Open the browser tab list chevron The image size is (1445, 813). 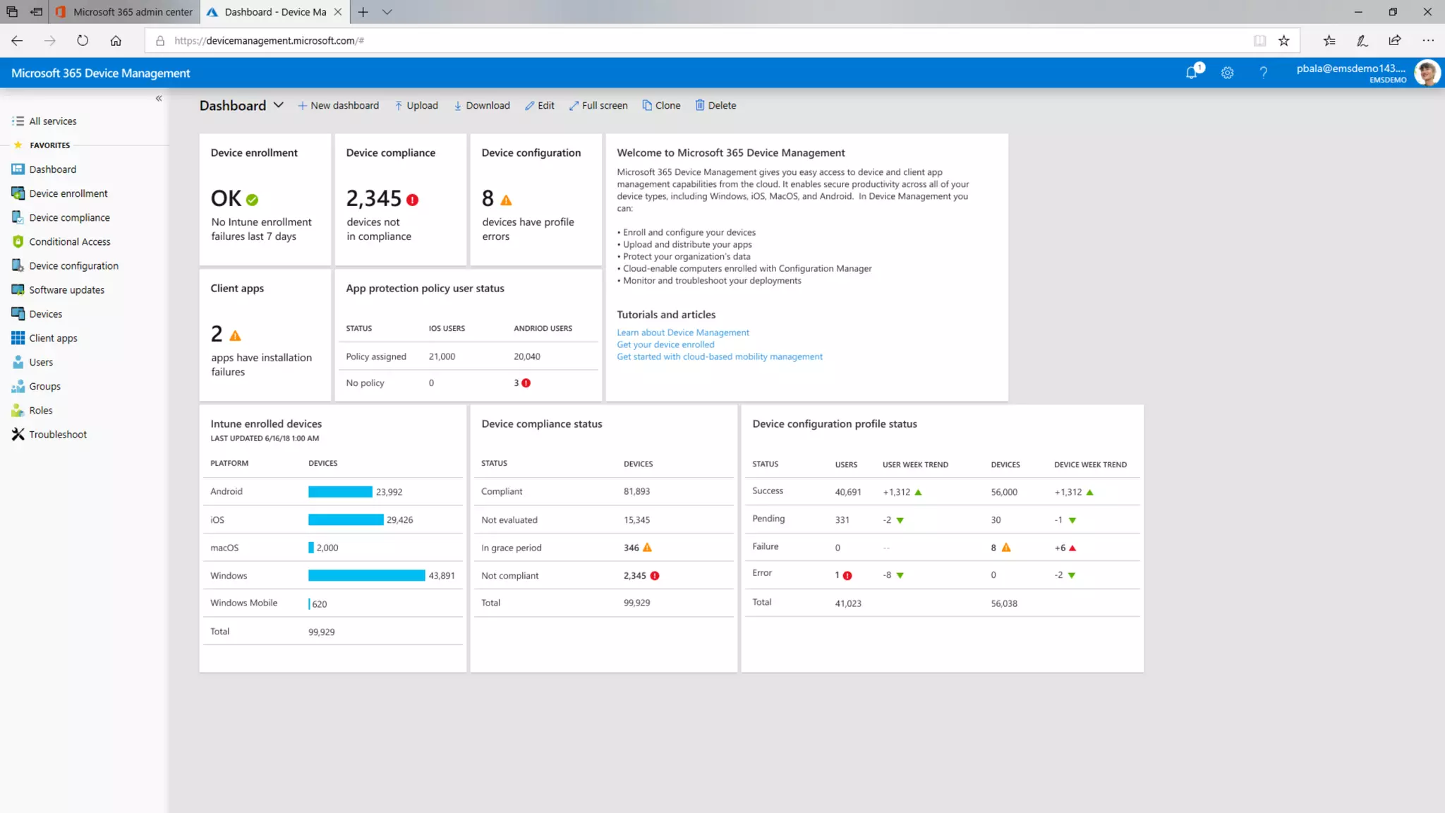(x=387, y=12)
